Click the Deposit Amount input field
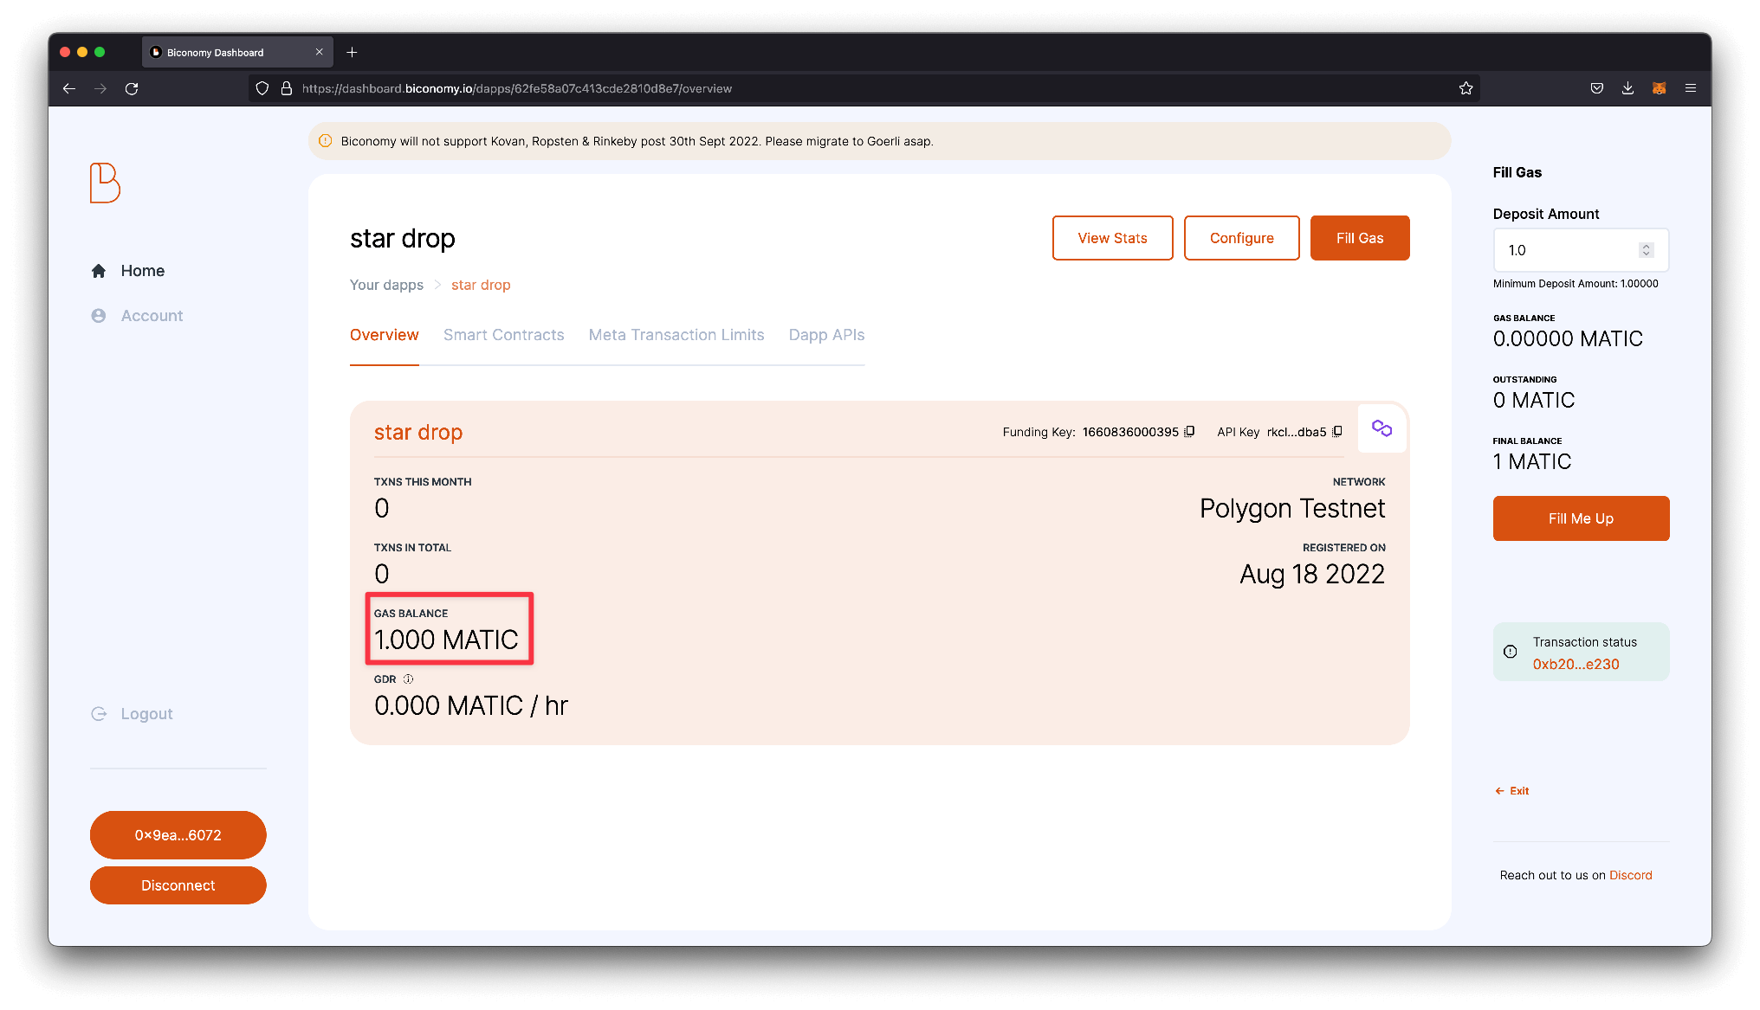This screenshot has width=1760, height=1010. [1568, 250]
